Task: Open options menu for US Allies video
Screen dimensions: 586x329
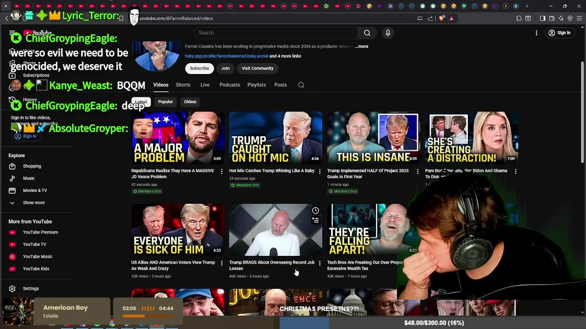Action: (x=222, y=263)
